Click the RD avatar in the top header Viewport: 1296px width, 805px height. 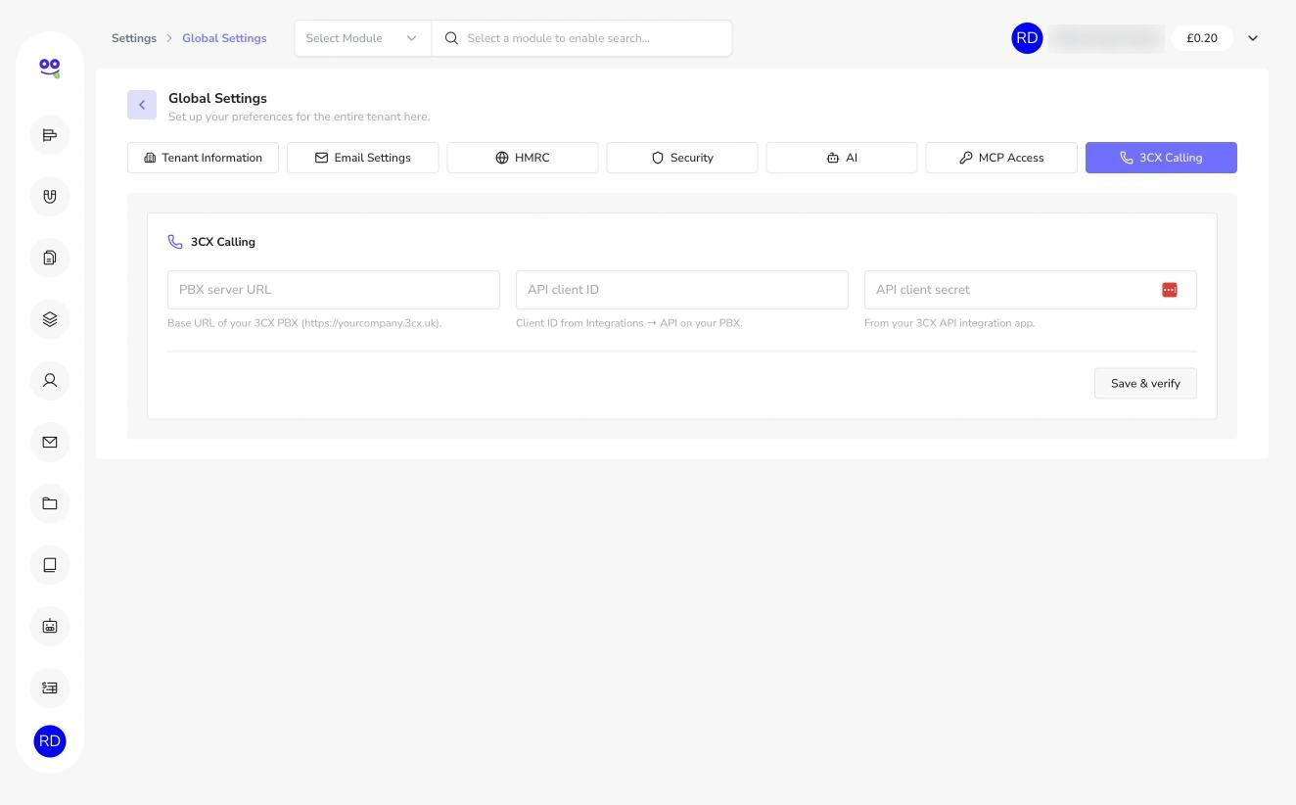(x=1027, y=38)
